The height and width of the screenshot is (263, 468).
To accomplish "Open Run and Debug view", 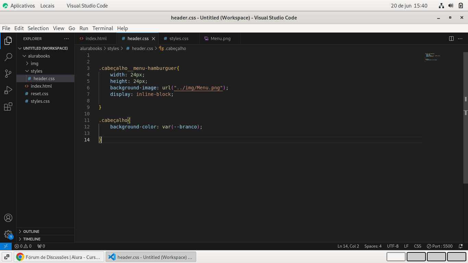I will [x=8, y=90].
